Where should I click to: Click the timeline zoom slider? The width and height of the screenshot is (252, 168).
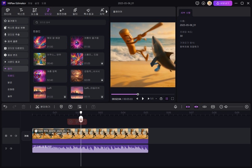pyautogui.click(x=235, y=107)
